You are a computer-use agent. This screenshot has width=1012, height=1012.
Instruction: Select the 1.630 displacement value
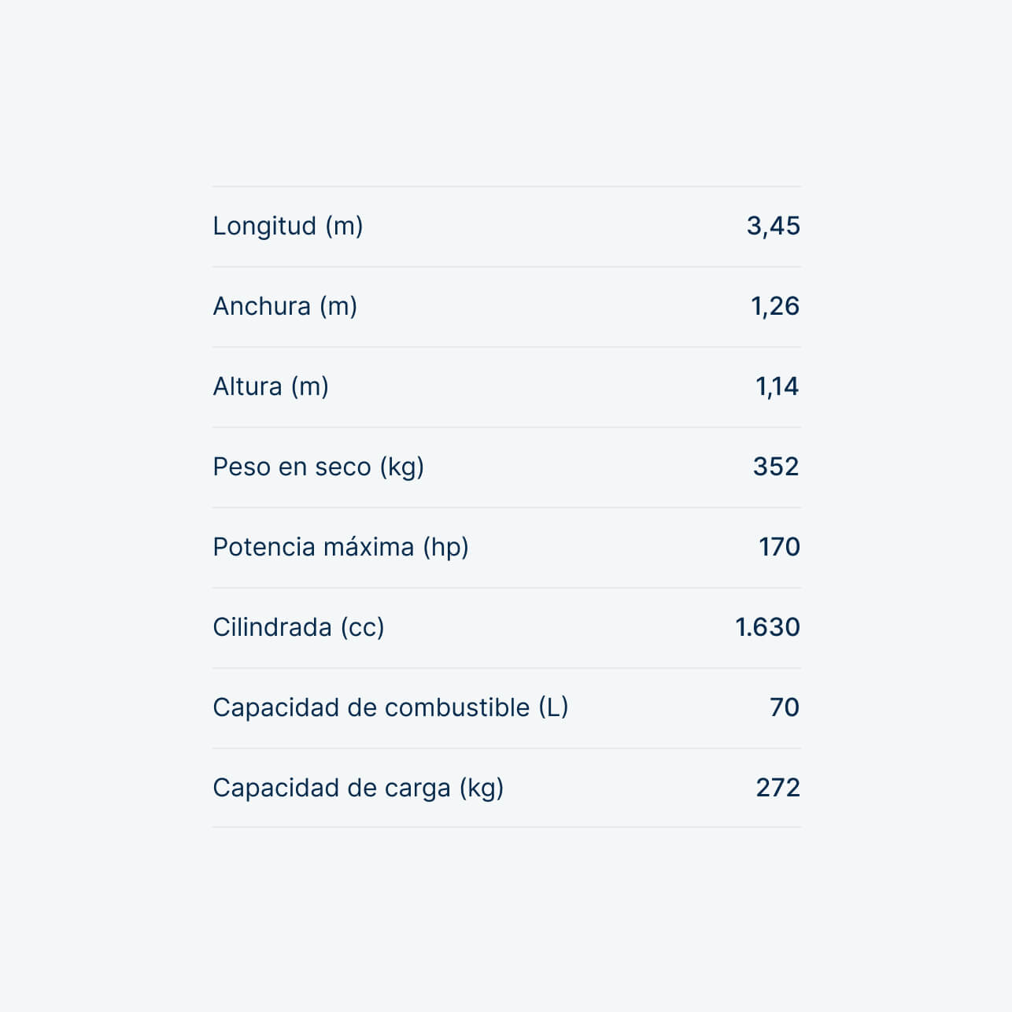tap(767, 627)
